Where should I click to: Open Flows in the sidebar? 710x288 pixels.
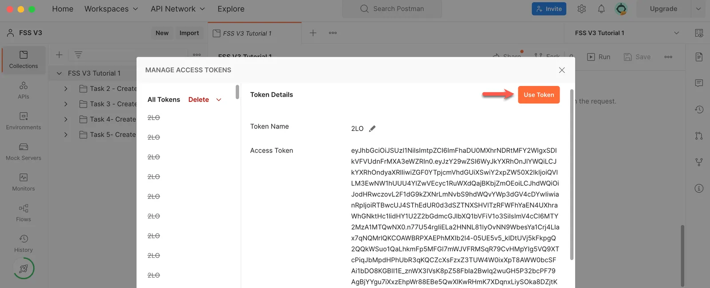pyautogui.click(x=24, y=213)
